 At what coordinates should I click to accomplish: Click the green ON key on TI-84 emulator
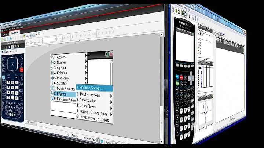coord(177,83)
